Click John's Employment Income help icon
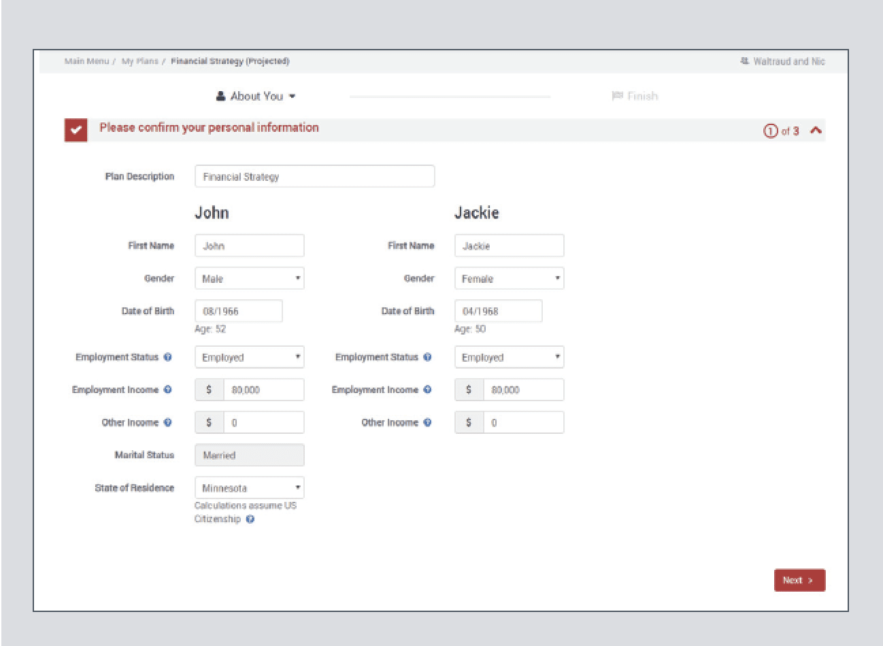883x646 pixels. [x=168, y=390]
